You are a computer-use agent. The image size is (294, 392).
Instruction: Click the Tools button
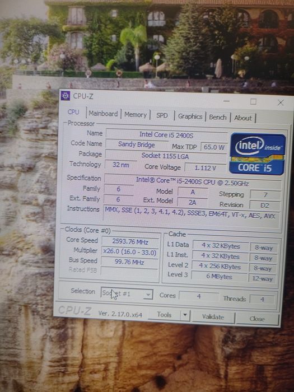tap(164, 315)
